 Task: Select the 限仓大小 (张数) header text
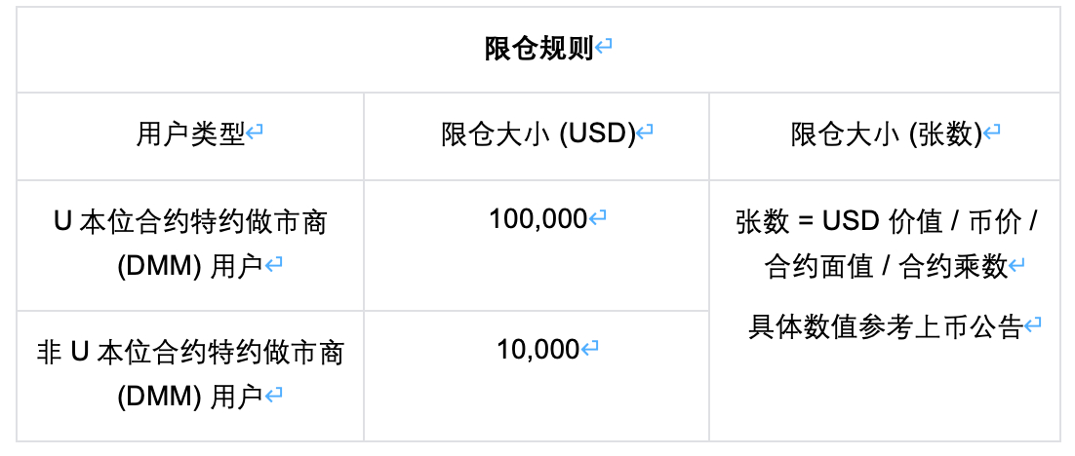[x=887, y=134]
